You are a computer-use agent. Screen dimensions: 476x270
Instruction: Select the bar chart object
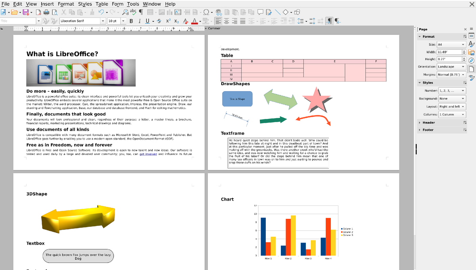303,232
